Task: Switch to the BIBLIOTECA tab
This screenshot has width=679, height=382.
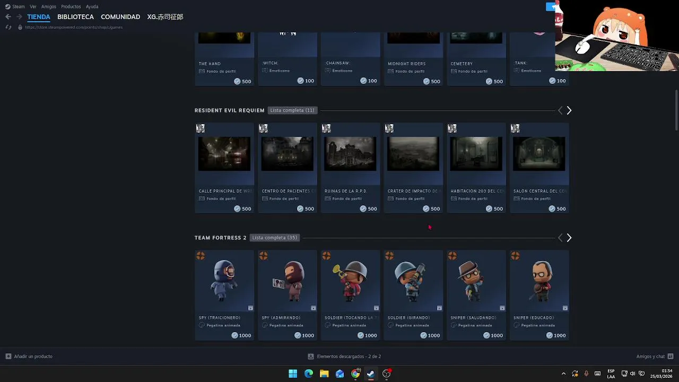Action: [75, 17]
